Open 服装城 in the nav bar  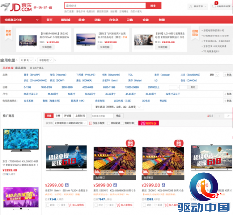click(65, 20)
